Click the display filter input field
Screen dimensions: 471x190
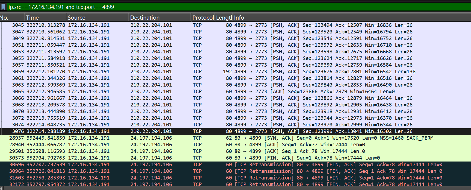tap(238, 7)
